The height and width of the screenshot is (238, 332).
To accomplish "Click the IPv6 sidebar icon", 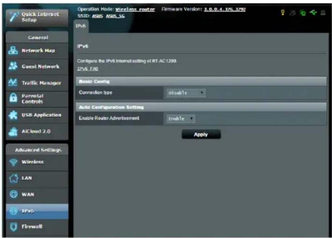I will pos(13,211).
